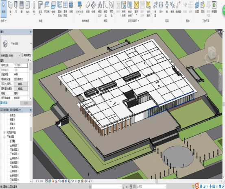Choose the Tag Area tool
This screenshot has height=189, width=225.
(x=149, y=9)
